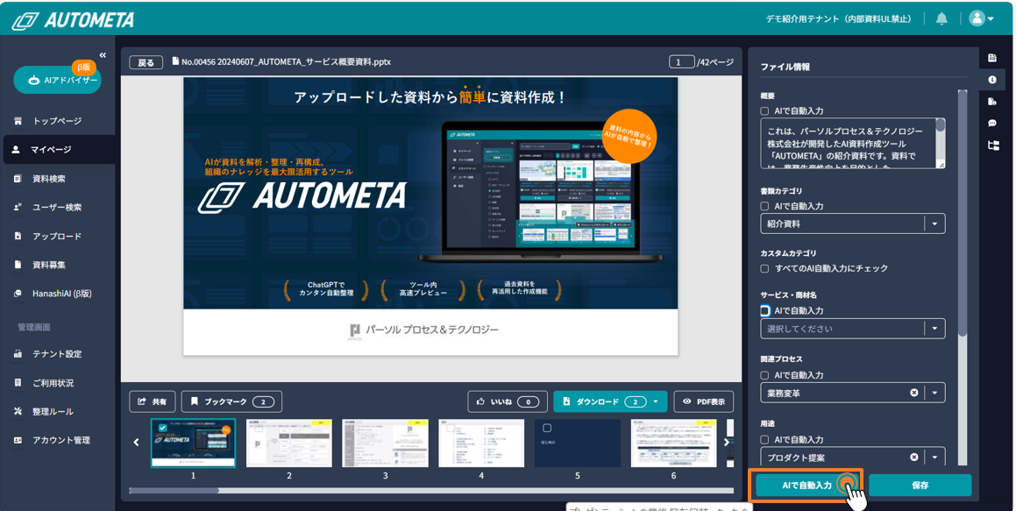Image resolution: width=1016 pixels, height=511 pixels.
Task: Open the ダウンロード options arrow
Action: pyautogui.click(x=656, y=401)
